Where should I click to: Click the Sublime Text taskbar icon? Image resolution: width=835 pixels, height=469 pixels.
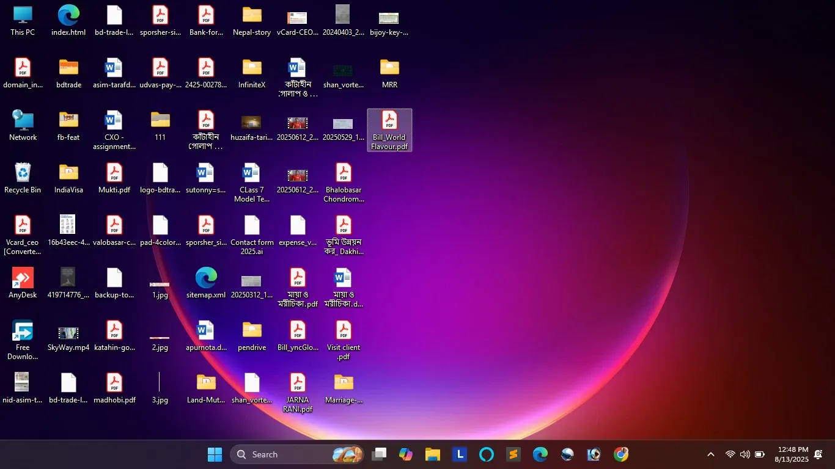(513, 454)
